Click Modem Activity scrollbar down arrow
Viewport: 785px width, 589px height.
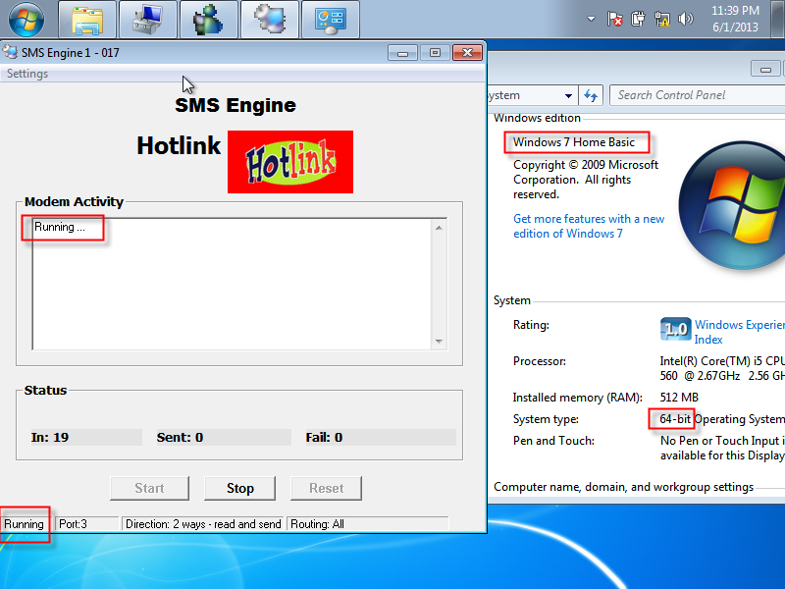[x=440, y=342]
